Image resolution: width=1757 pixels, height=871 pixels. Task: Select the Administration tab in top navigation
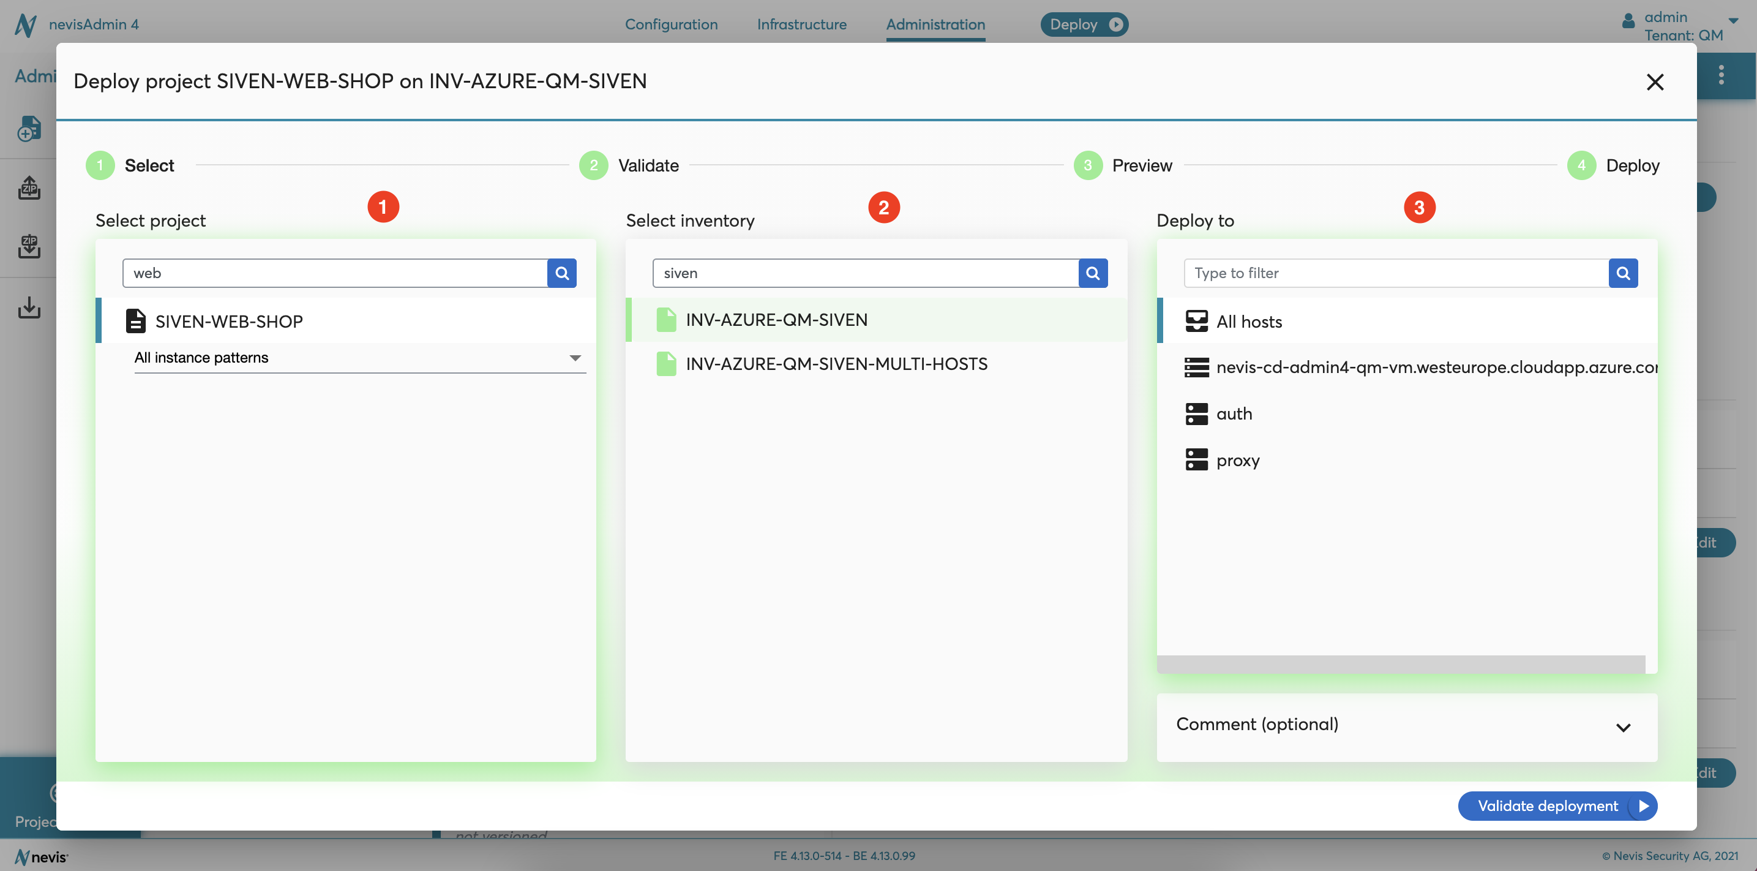pyautogui.click(x=935, y=23)
